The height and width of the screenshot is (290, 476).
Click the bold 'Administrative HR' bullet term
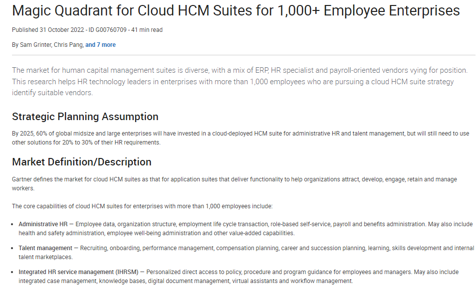tap(43, 224)
